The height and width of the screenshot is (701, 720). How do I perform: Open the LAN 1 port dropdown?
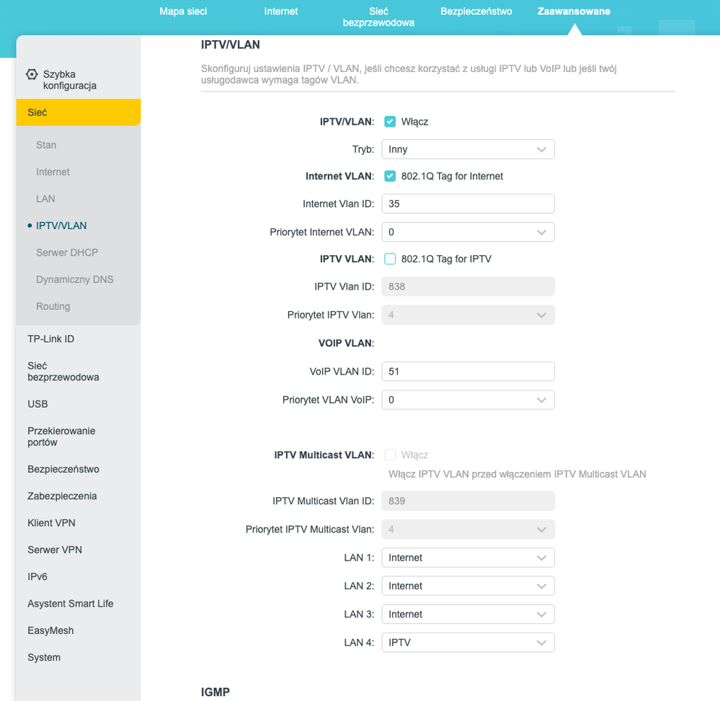[x=468, y=558]
